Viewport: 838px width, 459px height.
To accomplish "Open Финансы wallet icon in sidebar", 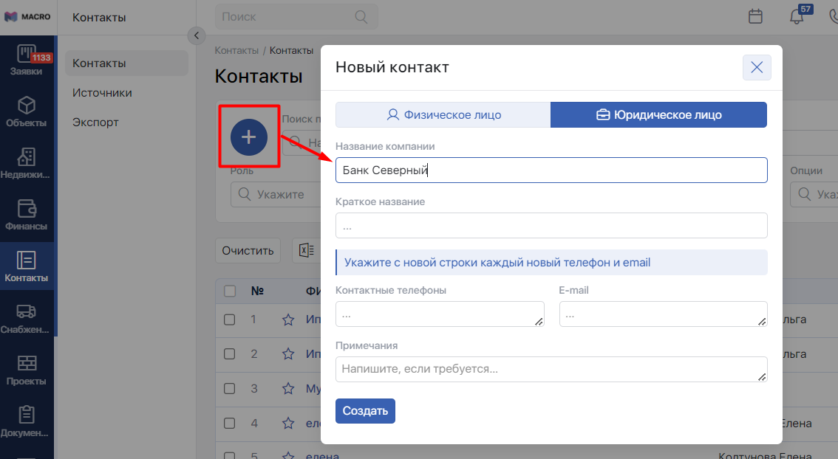I will [x=27, y=215].
